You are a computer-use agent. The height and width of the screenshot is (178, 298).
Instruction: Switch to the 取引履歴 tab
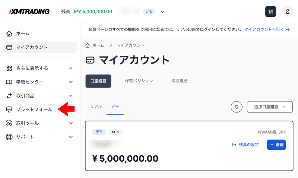tap(180, 81)
